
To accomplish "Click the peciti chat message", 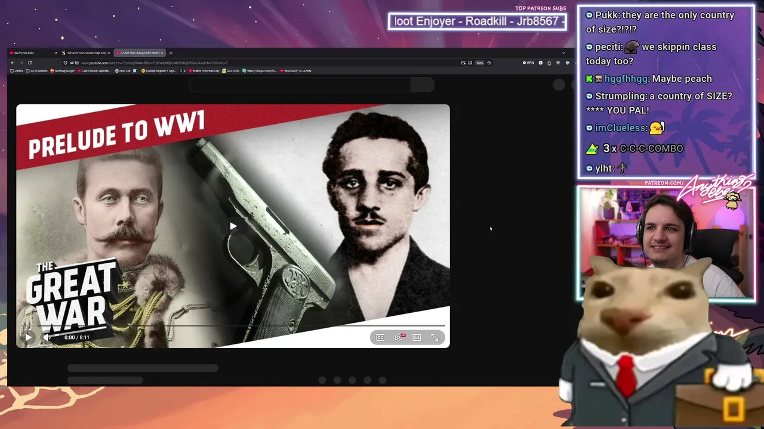I will coord(651,54).
